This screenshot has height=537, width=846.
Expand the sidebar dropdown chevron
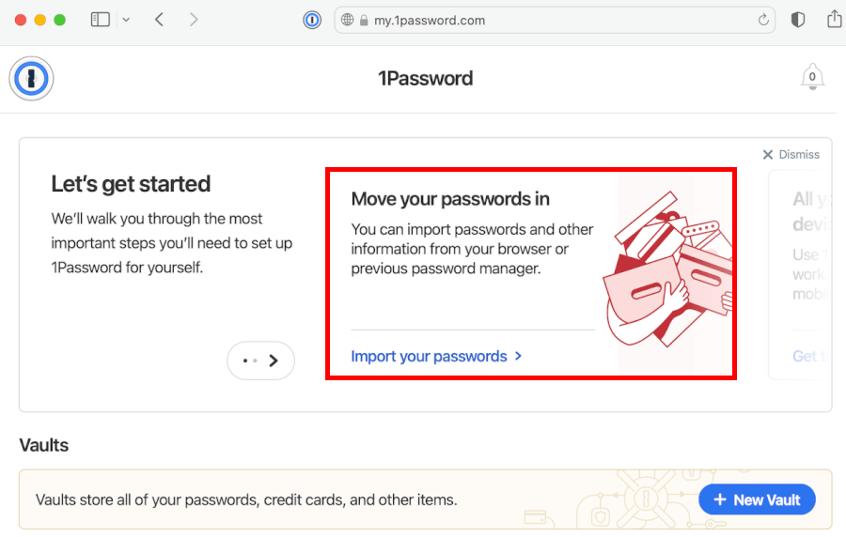tap(126, 20)
